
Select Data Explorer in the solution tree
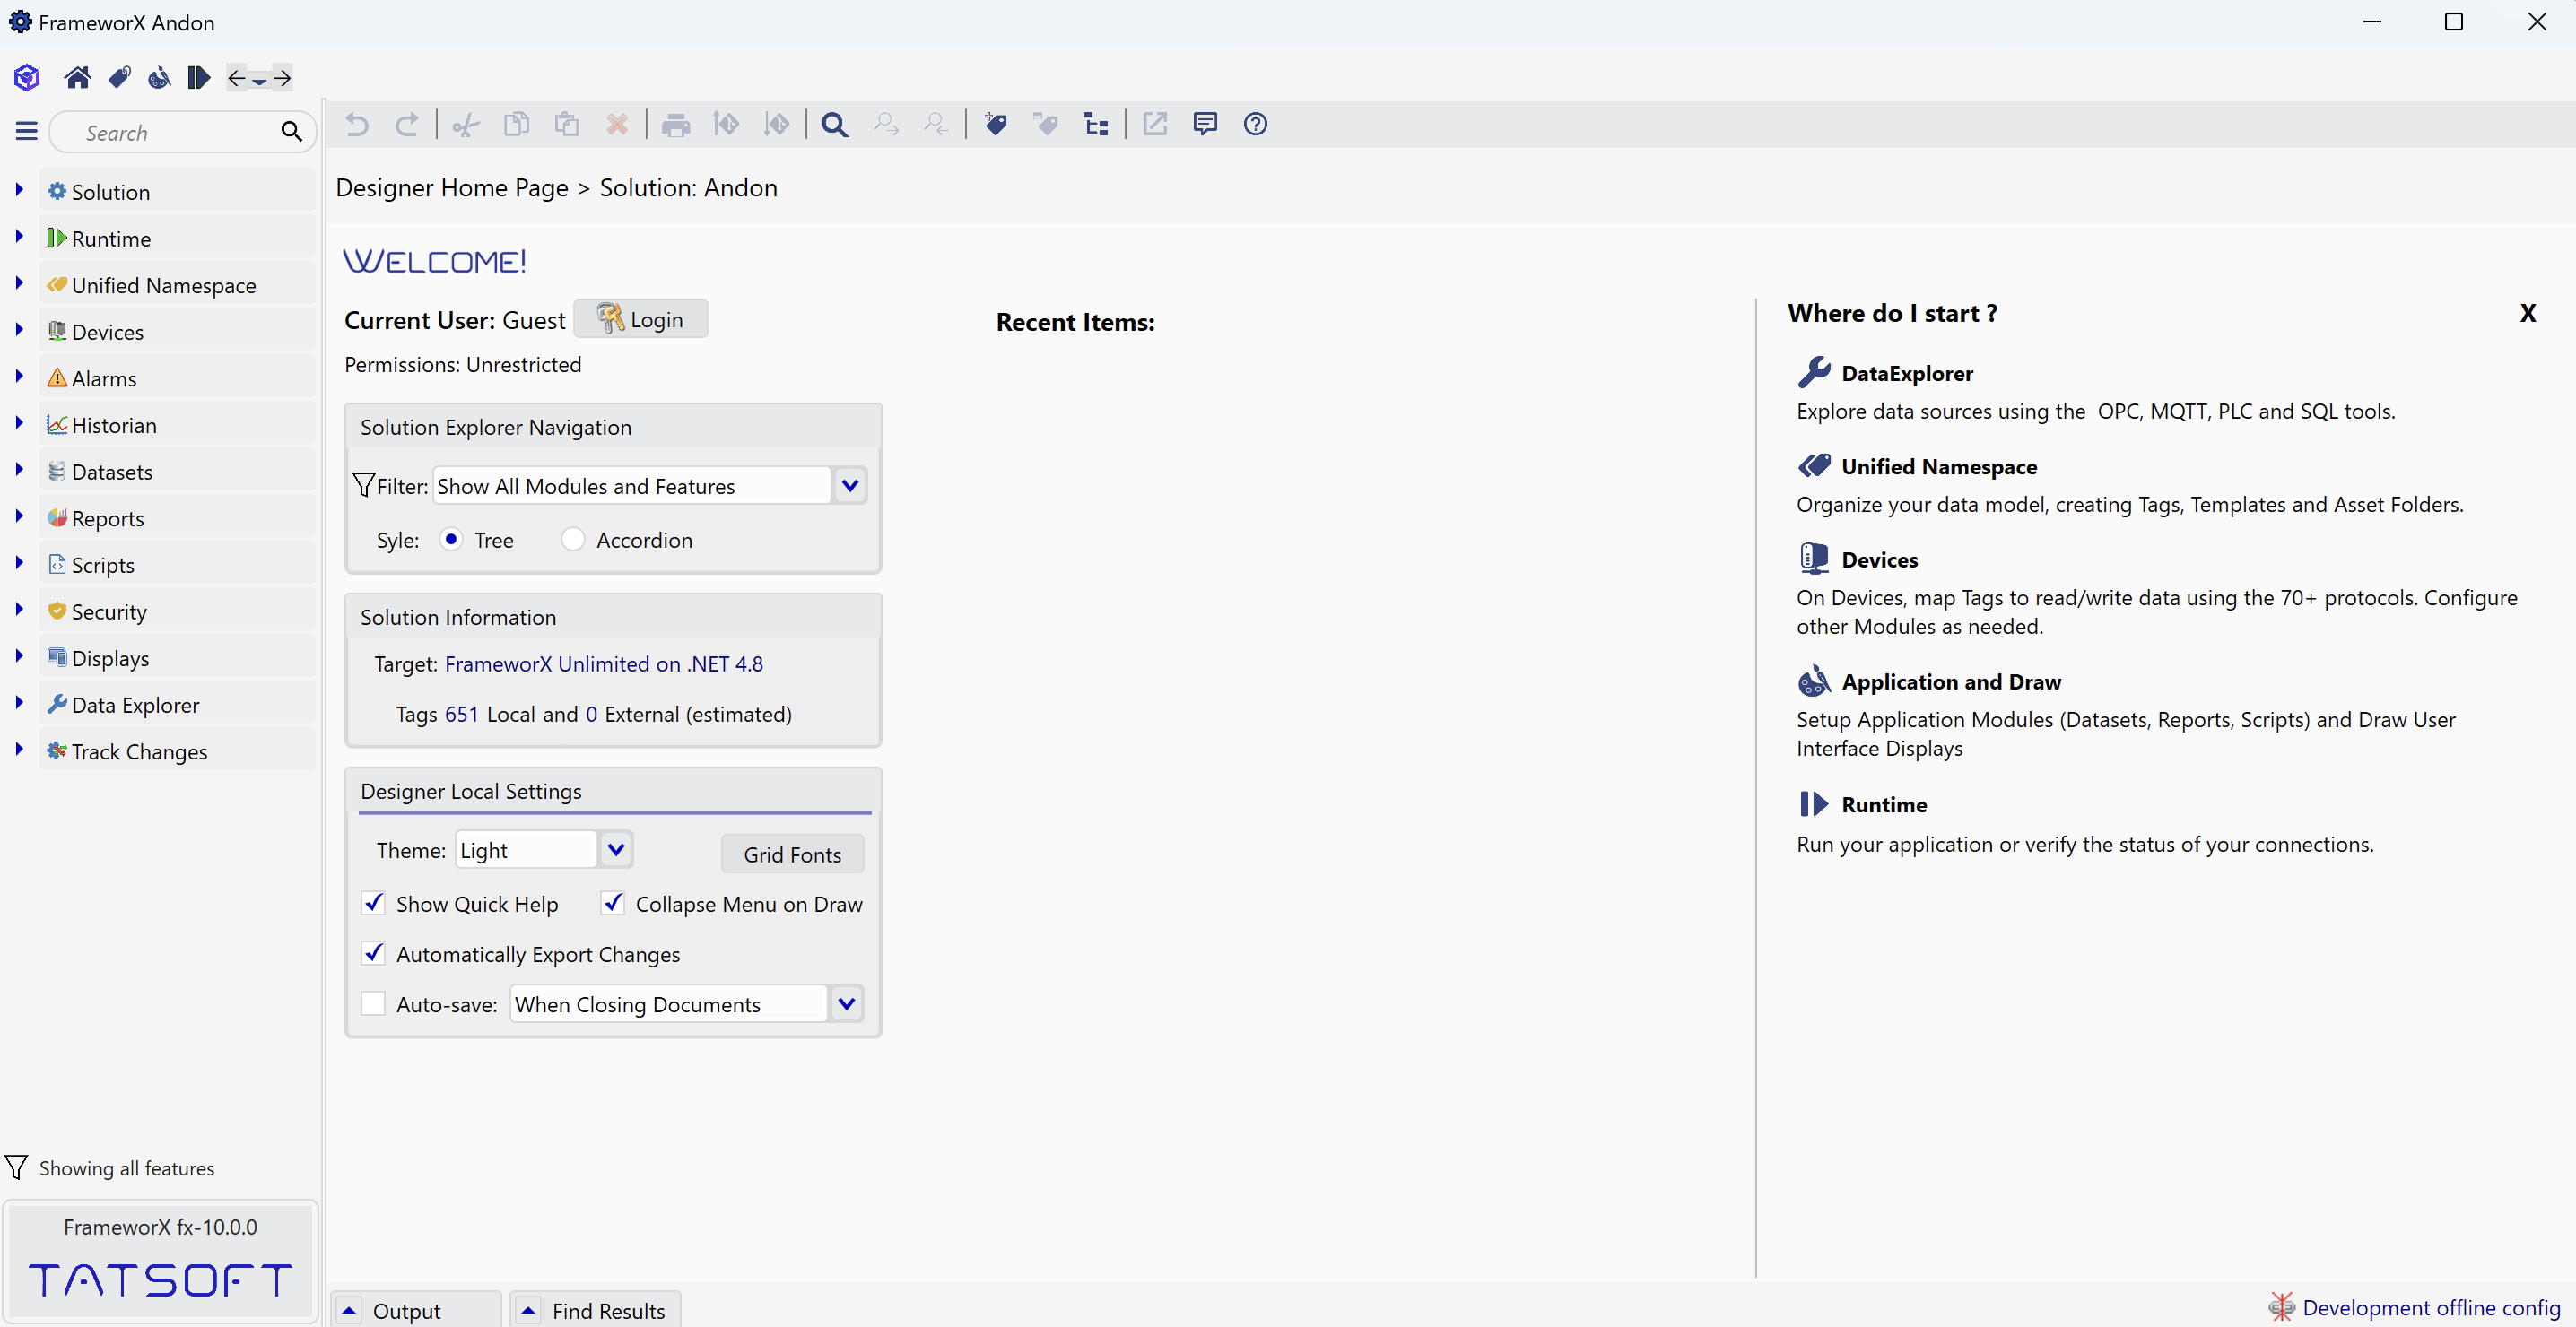178,704
